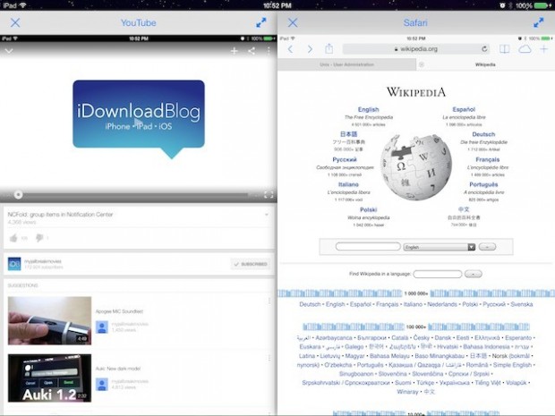This screenshot has width=555, height=416.
Task: Share the YouTube video
Action: point(251,52)
